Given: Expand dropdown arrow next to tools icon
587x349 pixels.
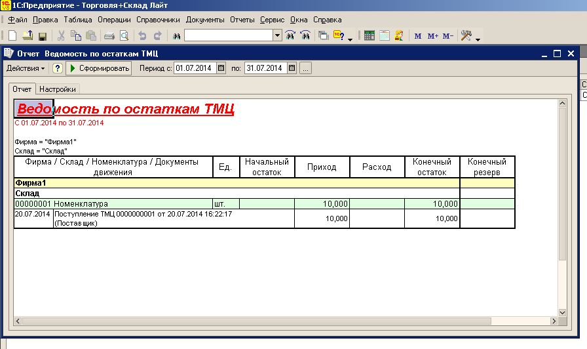Looking at the screenshot, I should (x=478, y=39).
